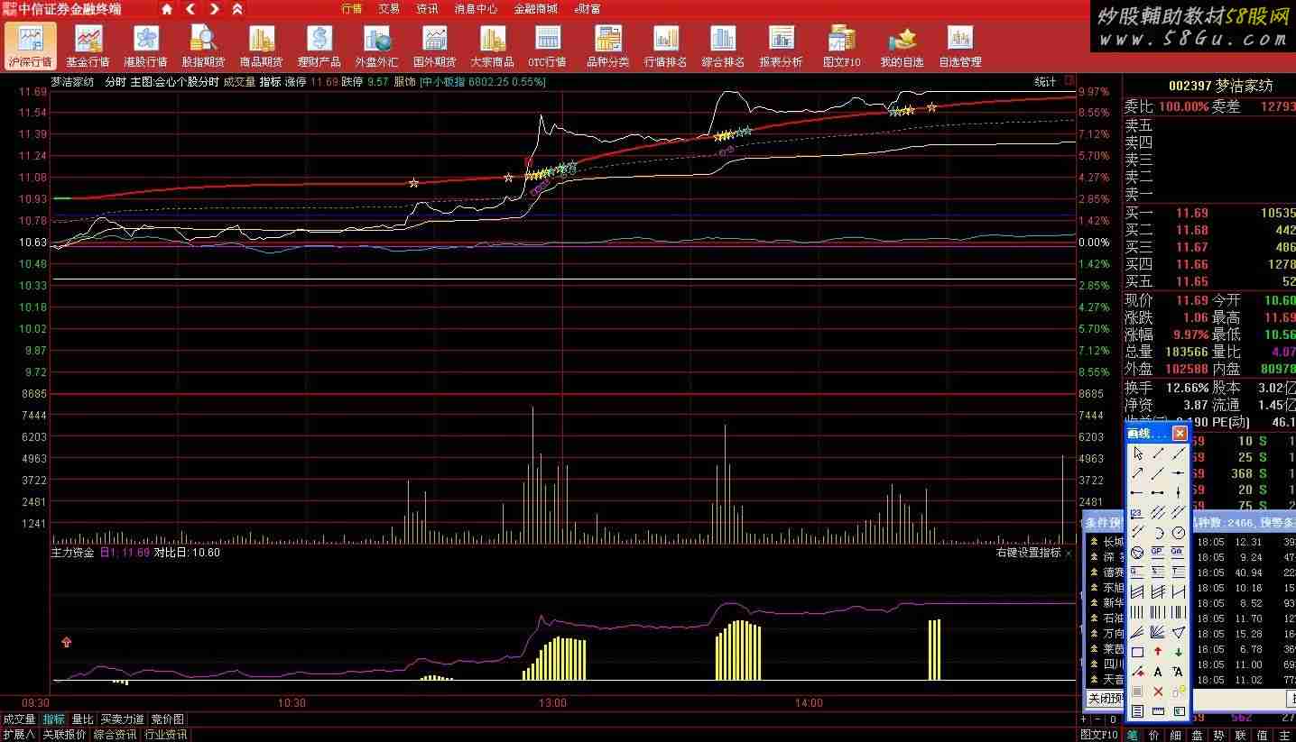Open the OTC行情 toolbar icon
Screen dimensions: 1296x742
point(547,45)
